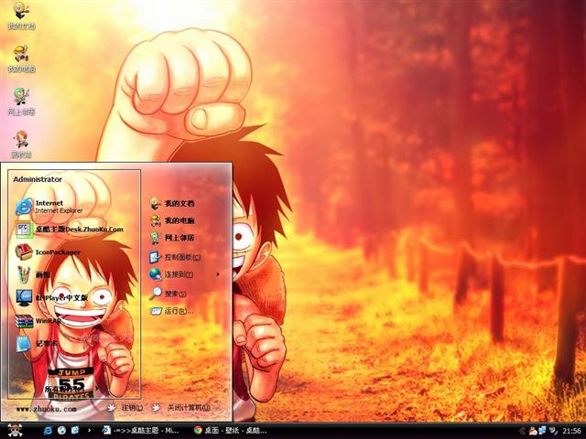Click 关闭计算机 shut down button
The height and width of the screenshot is (439, 586).
tap(181, 408)
